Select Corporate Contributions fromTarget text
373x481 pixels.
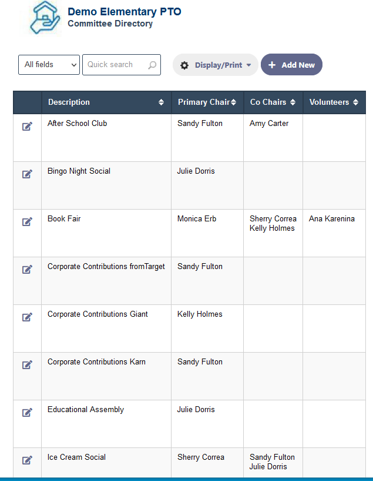pyautogui.click(x=106, y=267)
